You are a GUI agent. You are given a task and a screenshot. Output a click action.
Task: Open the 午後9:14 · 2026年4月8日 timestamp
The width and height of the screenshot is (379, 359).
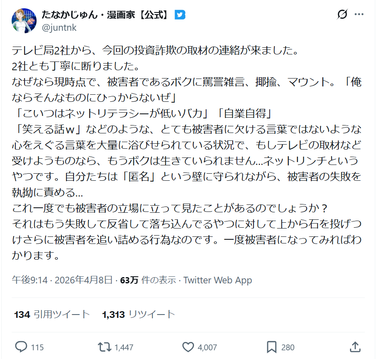62,280
